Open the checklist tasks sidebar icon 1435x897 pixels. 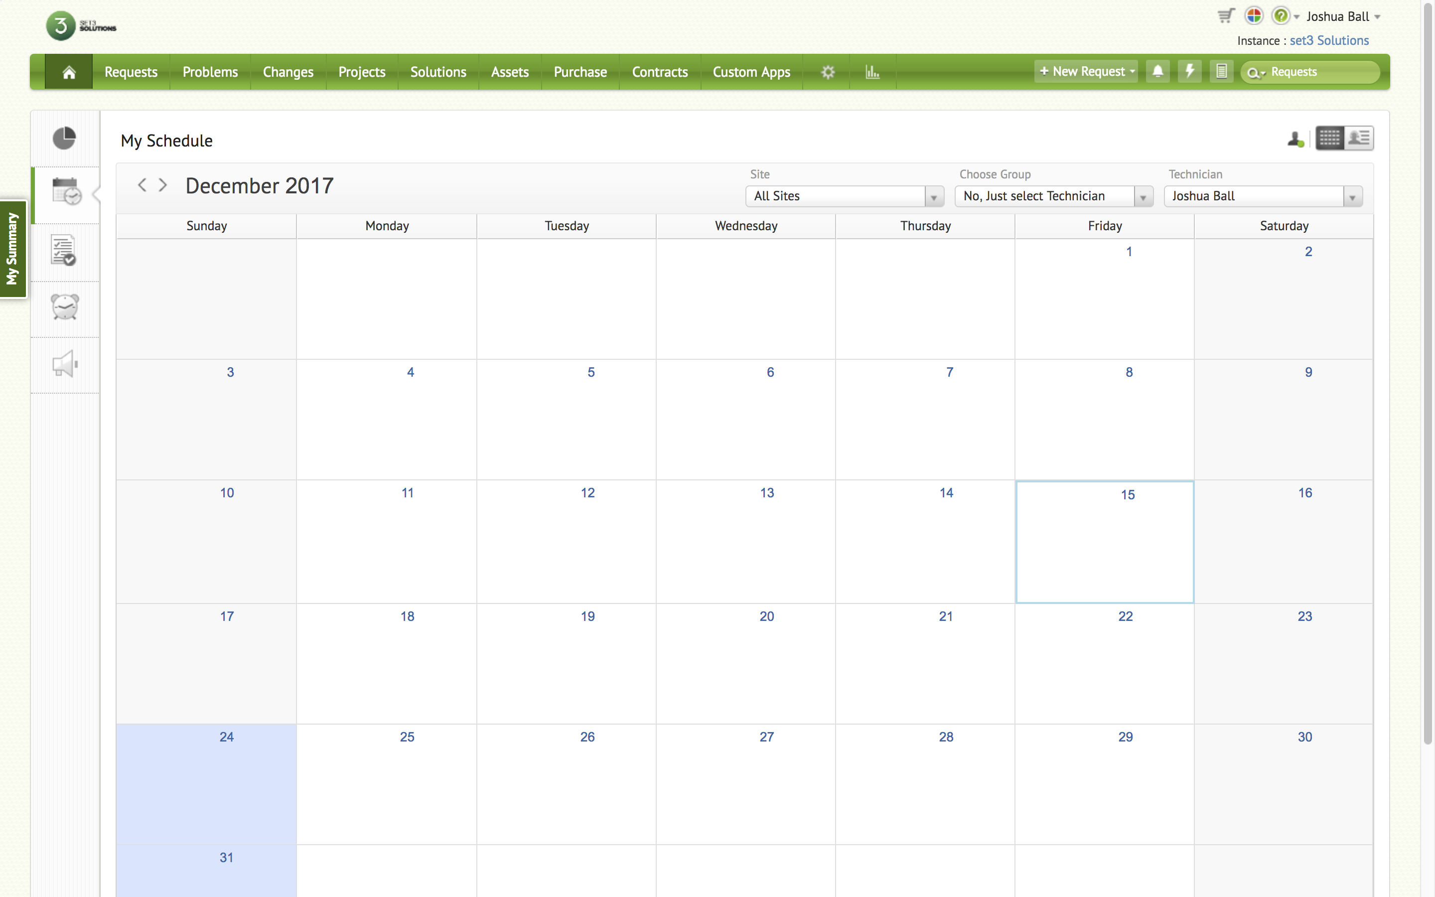63,250
